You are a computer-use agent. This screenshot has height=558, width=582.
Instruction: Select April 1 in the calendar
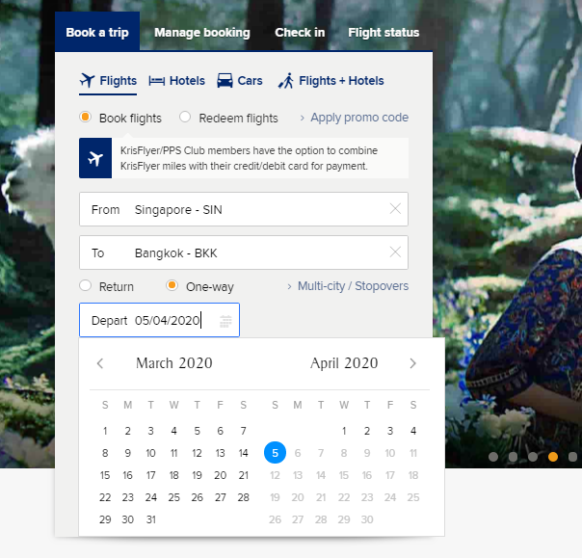[x=344, y=431]
